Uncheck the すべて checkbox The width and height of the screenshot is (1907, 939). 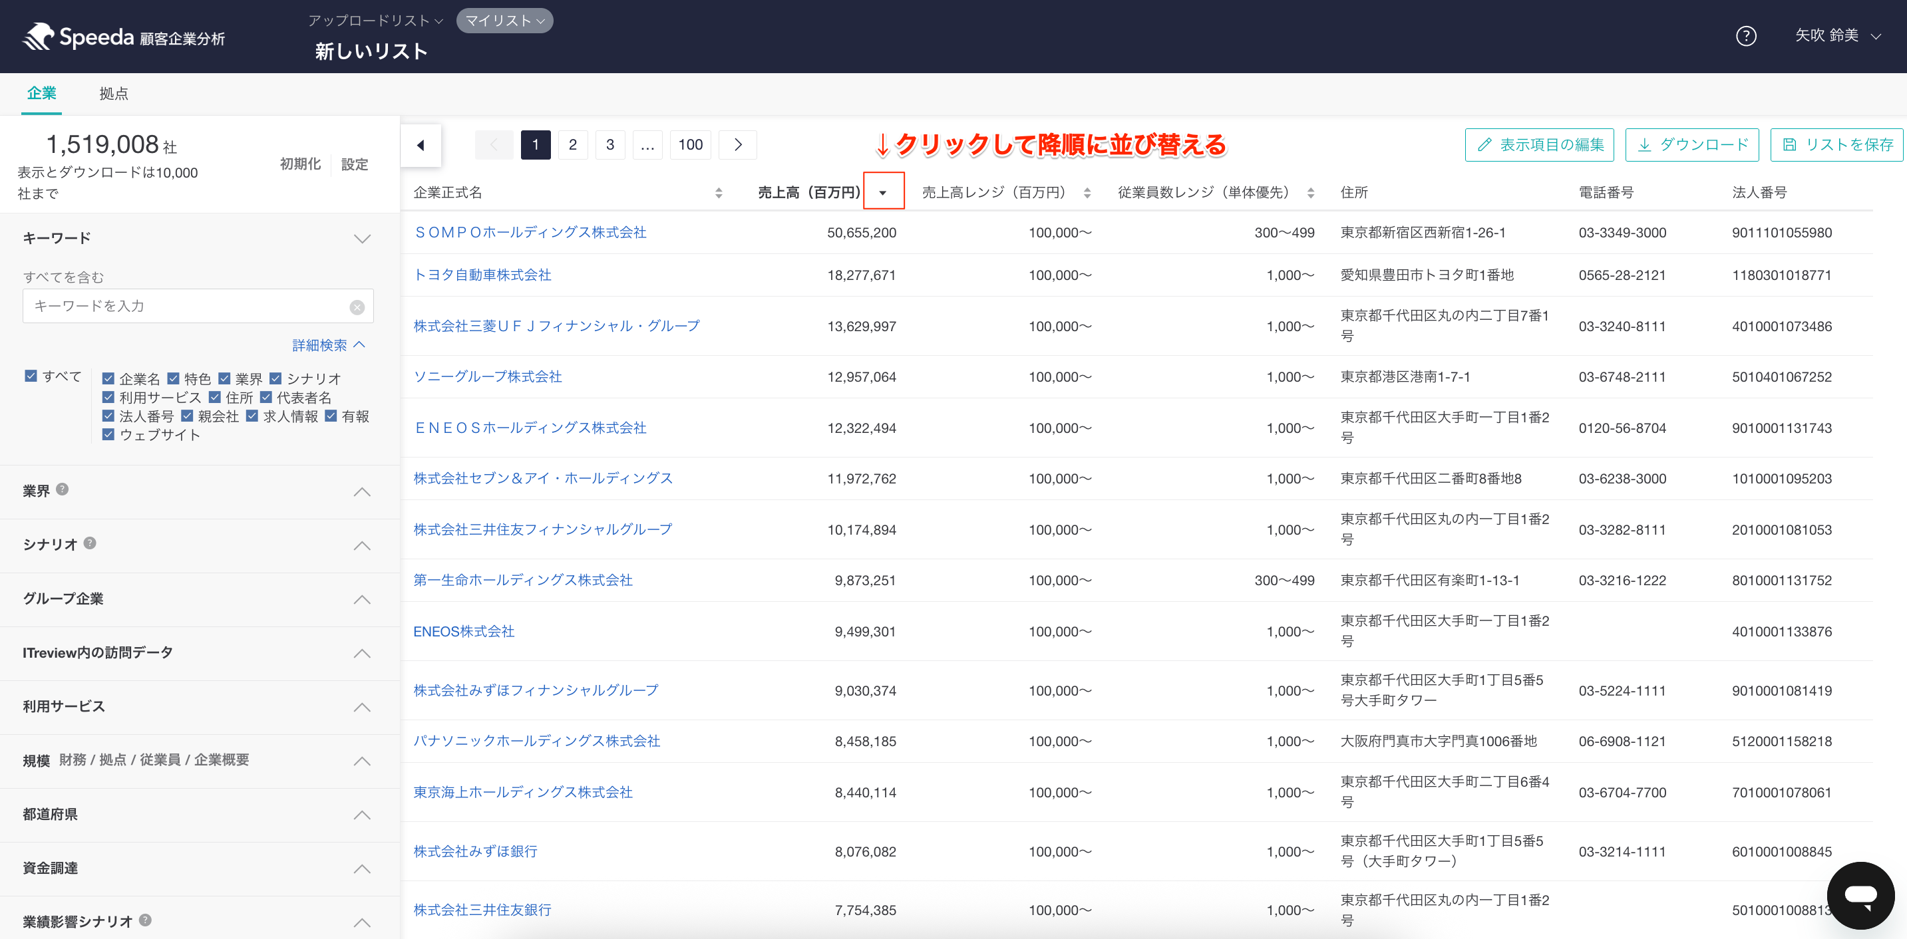click(31, 376)
